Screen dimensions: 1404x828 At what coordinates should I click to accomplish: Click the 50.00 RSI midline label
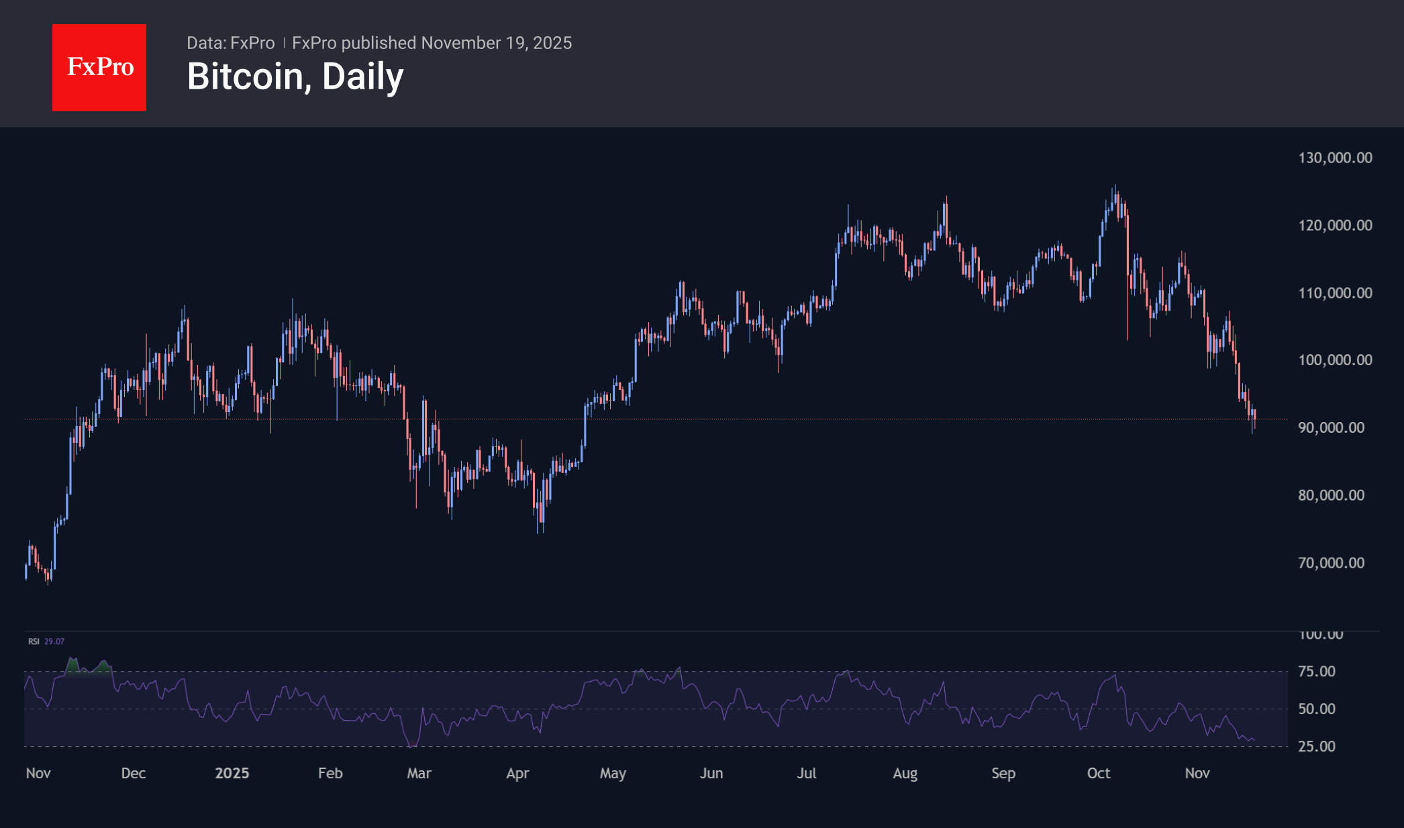click(x=1317, y=709)
